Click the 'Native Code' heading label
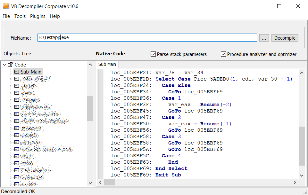308x195 pixels. click(x=110, y=54)
